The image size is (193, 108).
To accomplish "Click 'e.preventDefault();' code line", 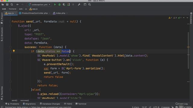I will tap(59, 64).
